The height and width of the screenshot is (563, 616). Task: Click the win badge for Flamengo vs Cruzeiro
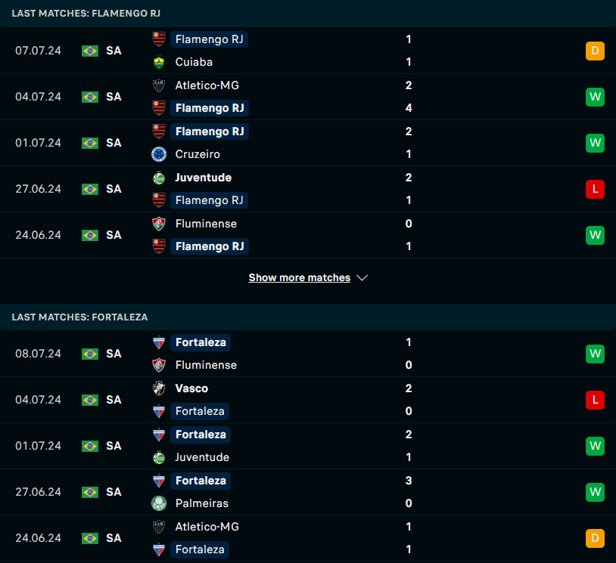595,143
